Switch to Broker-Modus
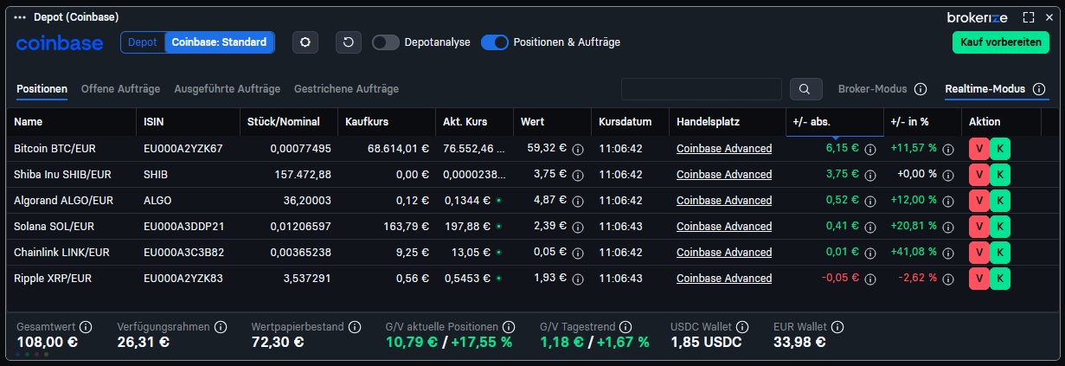 872,89
